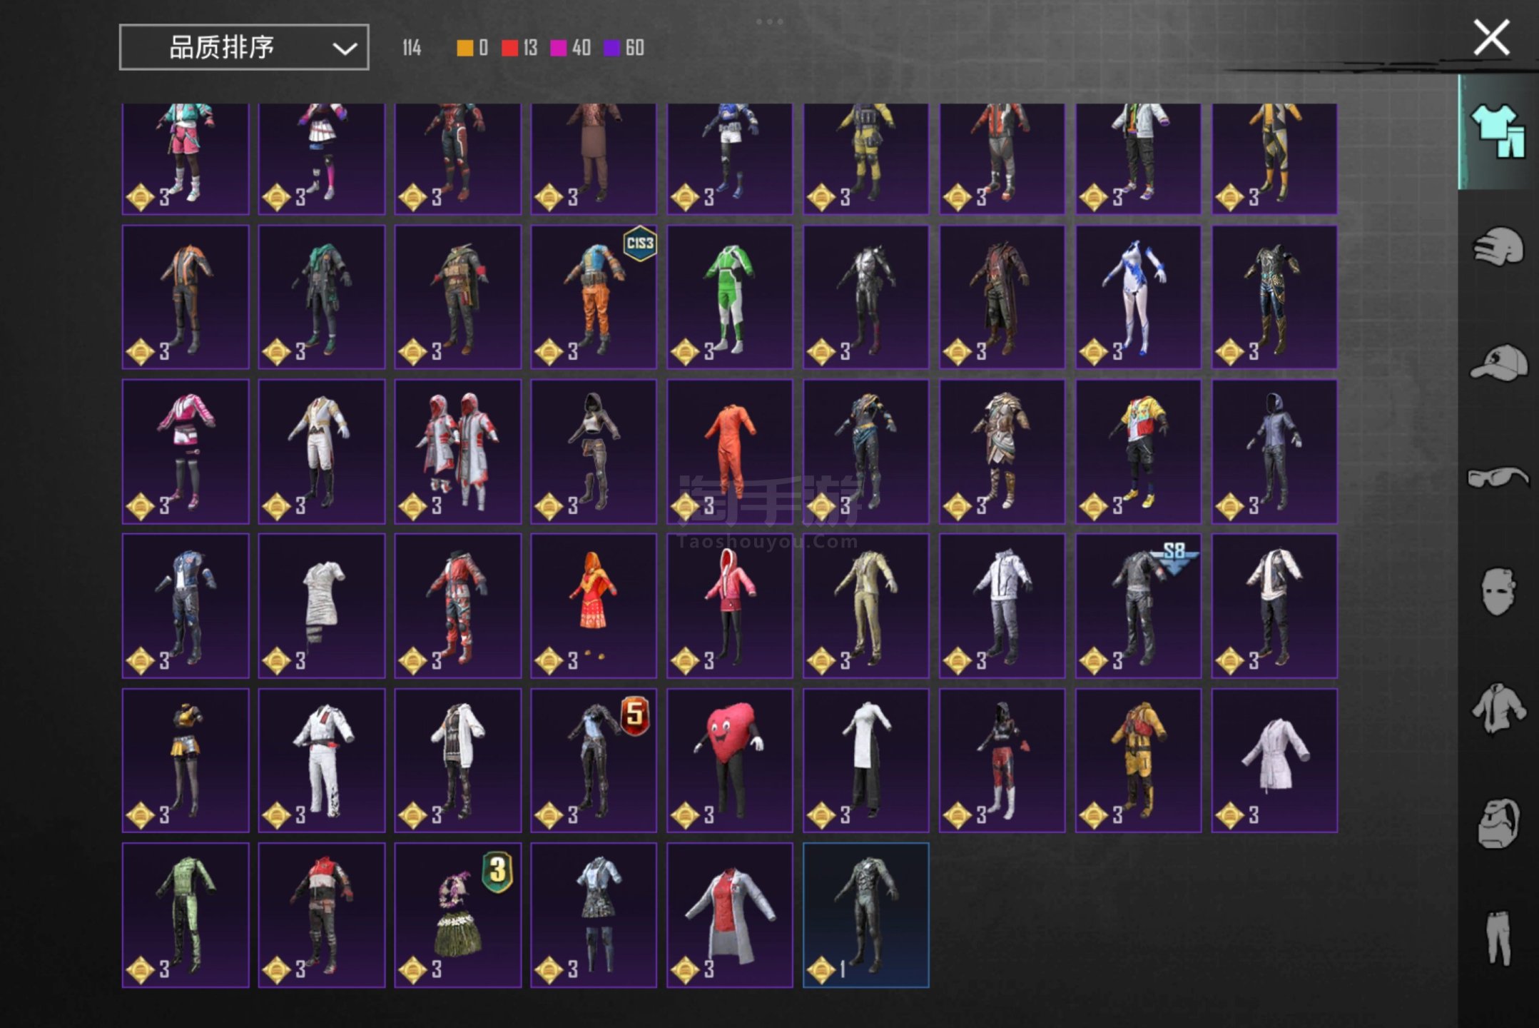The width and height of the screenshot is (1539, 1028).
Task: Select the purple quality filter showing 60
Action: pyautogui.click(x=612, y=48)
